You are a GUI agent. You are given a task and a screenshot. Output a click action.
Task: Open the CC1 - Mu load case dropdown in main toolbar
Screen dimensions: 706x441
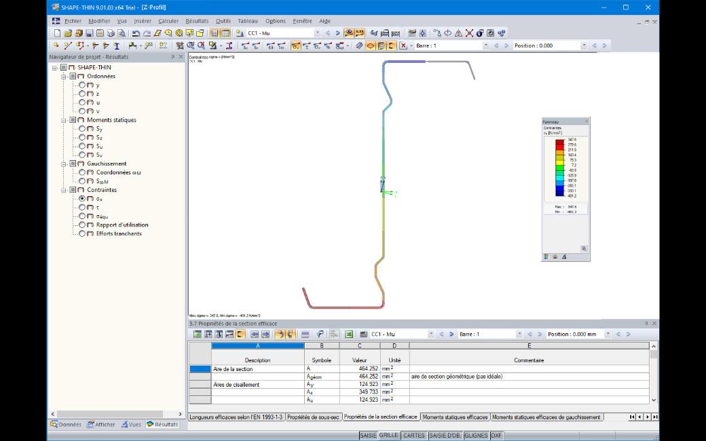pos(317,33)
